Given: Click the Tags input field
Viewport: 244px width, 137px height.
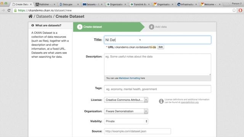Looking at the screenshot, I should pos(157,89).
